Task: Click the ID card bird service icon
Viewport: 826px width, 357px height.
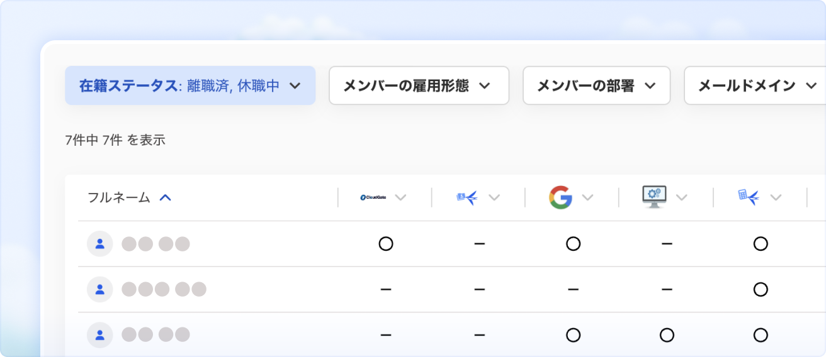Action: [x=467, y=197]
